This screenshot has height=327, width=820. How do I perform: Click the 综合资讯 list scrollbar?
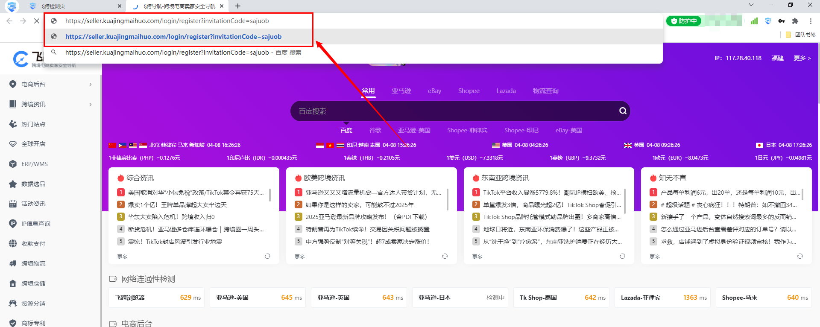pos(269,195)
